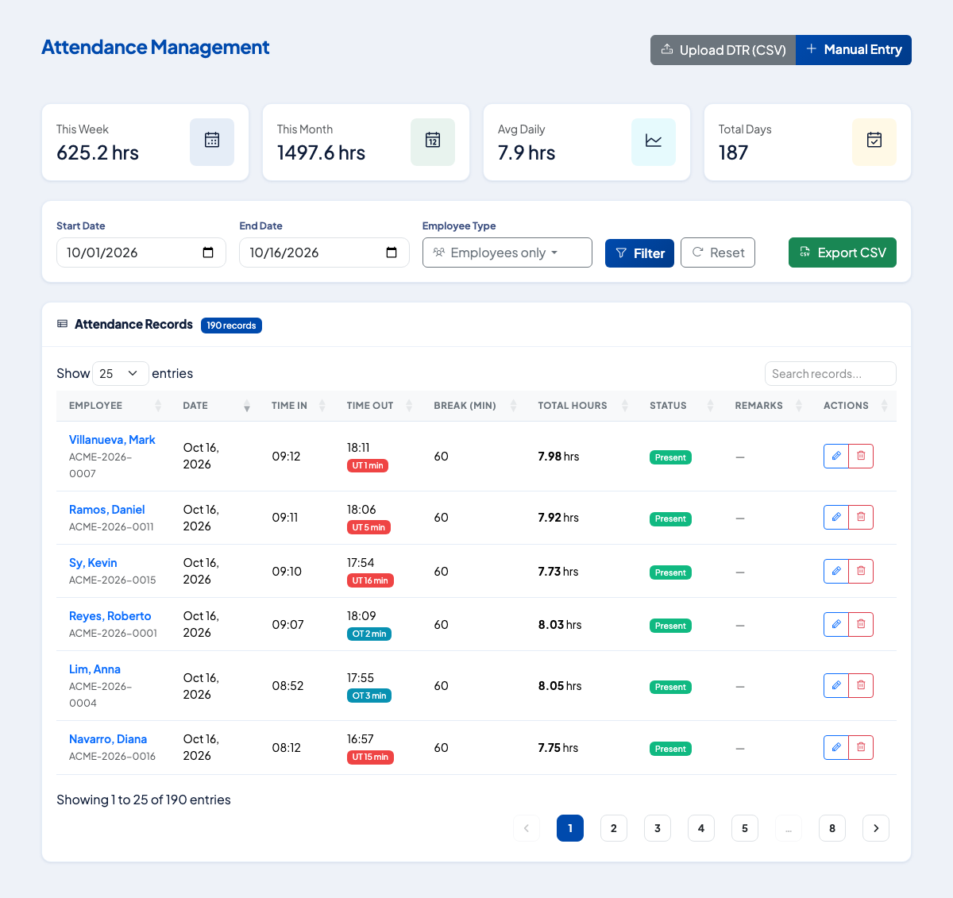Click the End Date input field

(x=324, y=252)
